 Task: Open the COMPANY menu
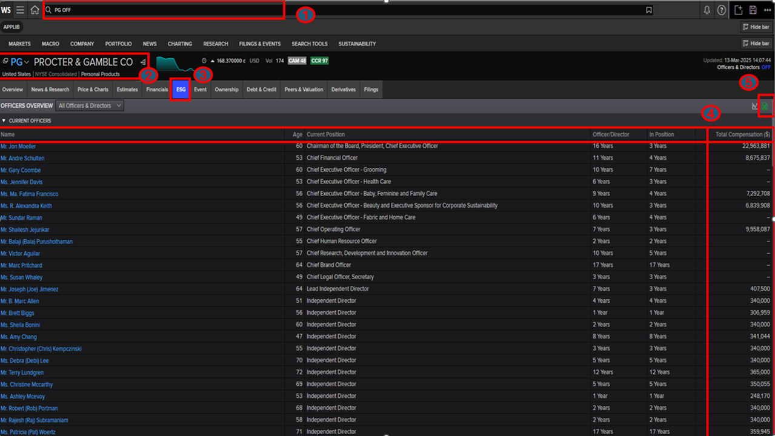click(x=82, y=44)
